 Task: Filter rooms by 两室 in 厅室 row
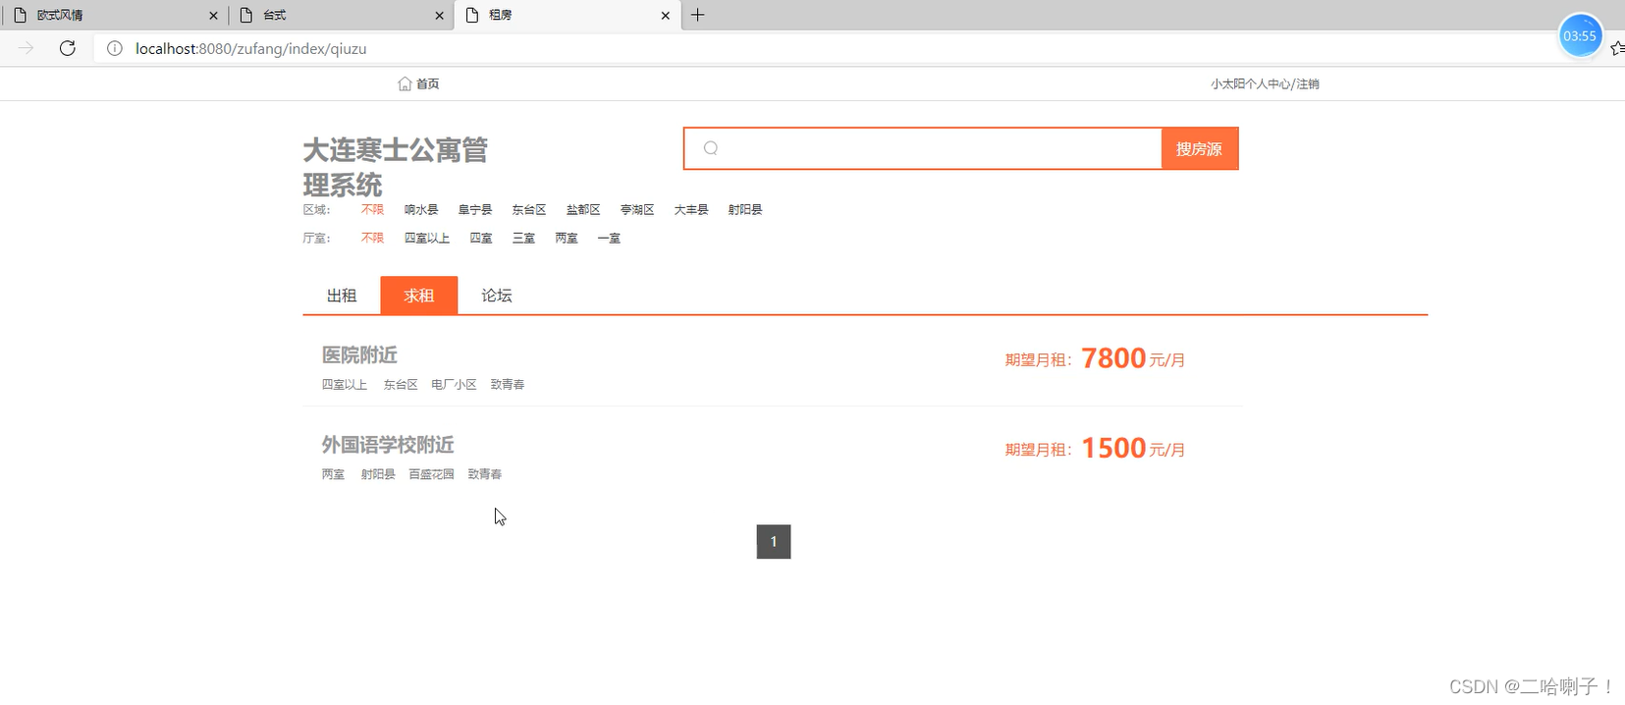pos(567,238)
